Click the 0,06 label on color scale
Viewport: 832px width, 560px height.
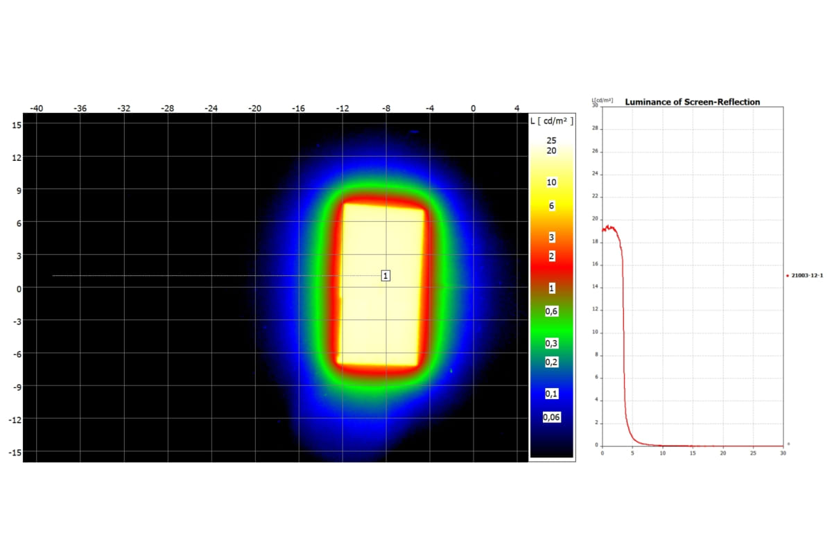pos(552,417)
